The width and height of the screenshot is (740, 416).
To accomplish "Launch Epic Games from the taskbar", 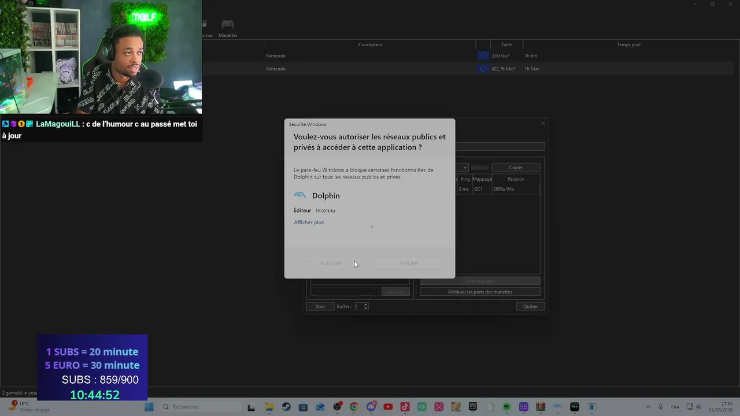I will [473, 407].
